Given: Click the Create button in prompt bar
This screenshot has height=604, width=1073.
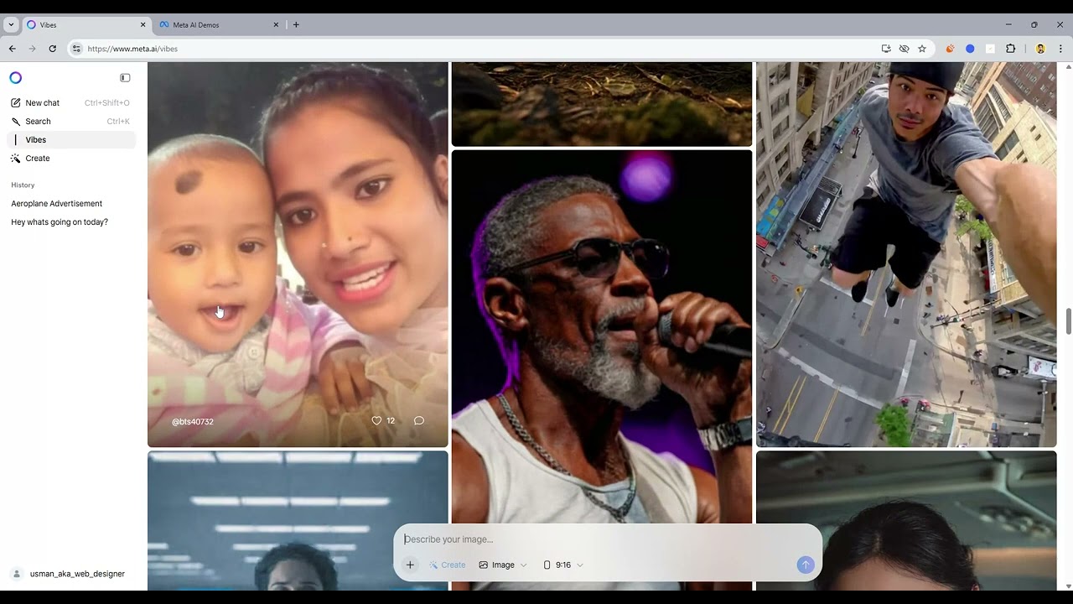Looking at the screenshot, I should [447, 565].
